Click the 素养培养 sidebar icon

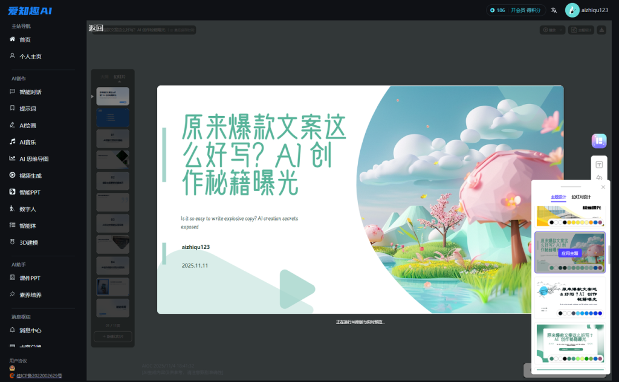click(12, 294)
